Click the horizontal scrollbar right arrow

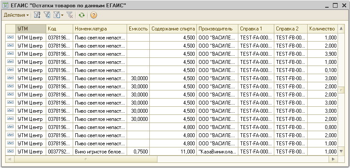333,159
